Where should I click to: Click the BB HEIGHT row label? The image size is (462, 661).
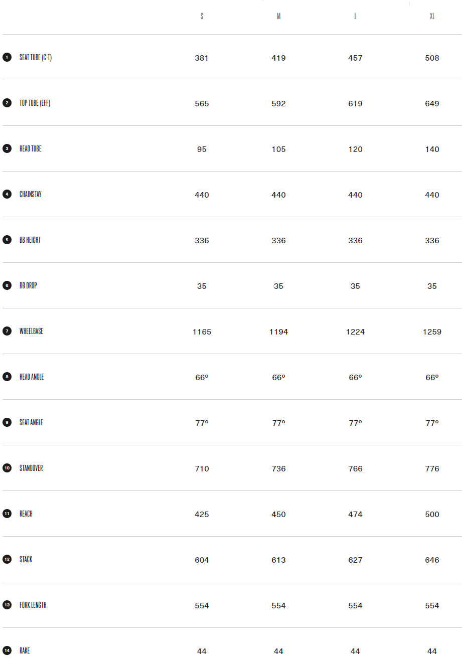[x=30, y=240]
